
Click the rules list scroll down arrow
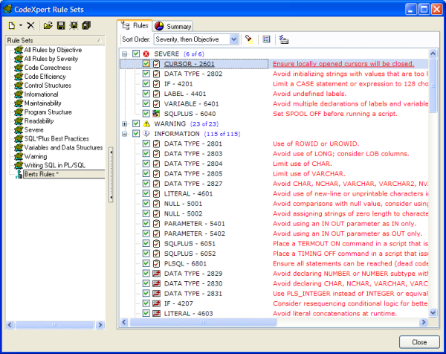[x=433, y=313]
